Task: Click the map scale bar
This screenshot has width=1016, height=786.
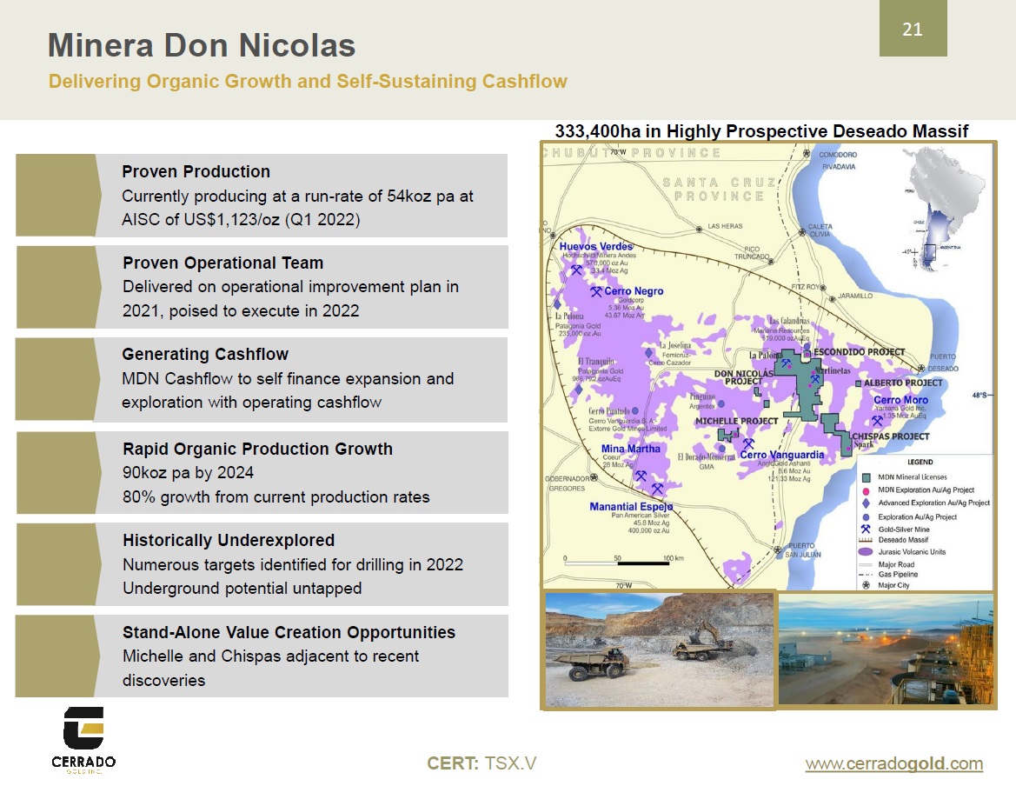Action: tap(617, 563)
